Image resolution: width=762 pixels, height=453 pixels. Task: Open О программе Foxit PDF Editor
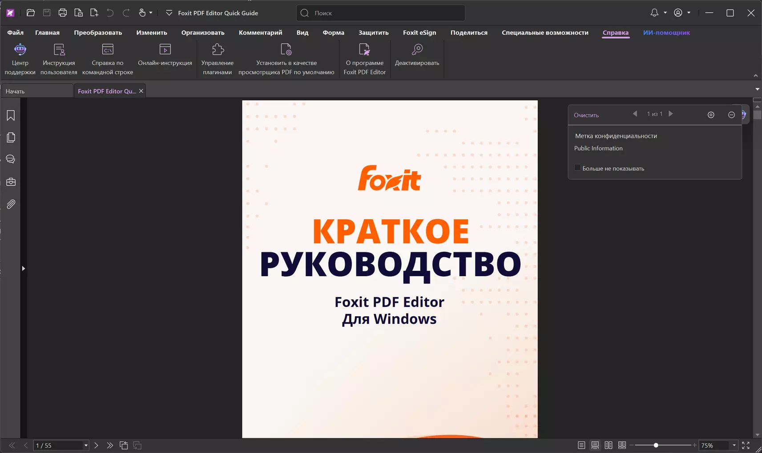[364, 60]
